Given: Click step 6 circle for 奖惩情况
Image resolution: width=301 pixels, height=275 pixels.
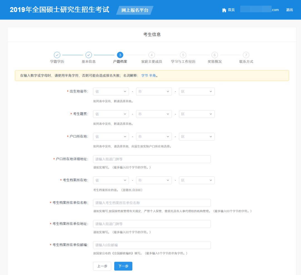Looking at the screenshot, I should (215, 55).
